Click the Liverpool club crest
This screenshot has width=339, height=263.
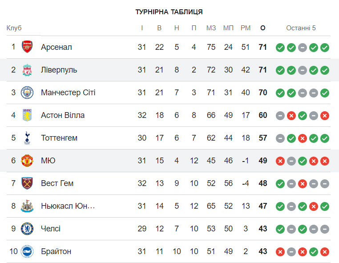point(27,70)
